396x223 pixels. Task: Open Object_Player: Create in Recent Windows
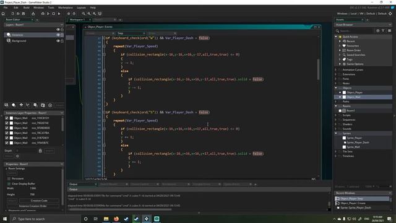[353, 203]
